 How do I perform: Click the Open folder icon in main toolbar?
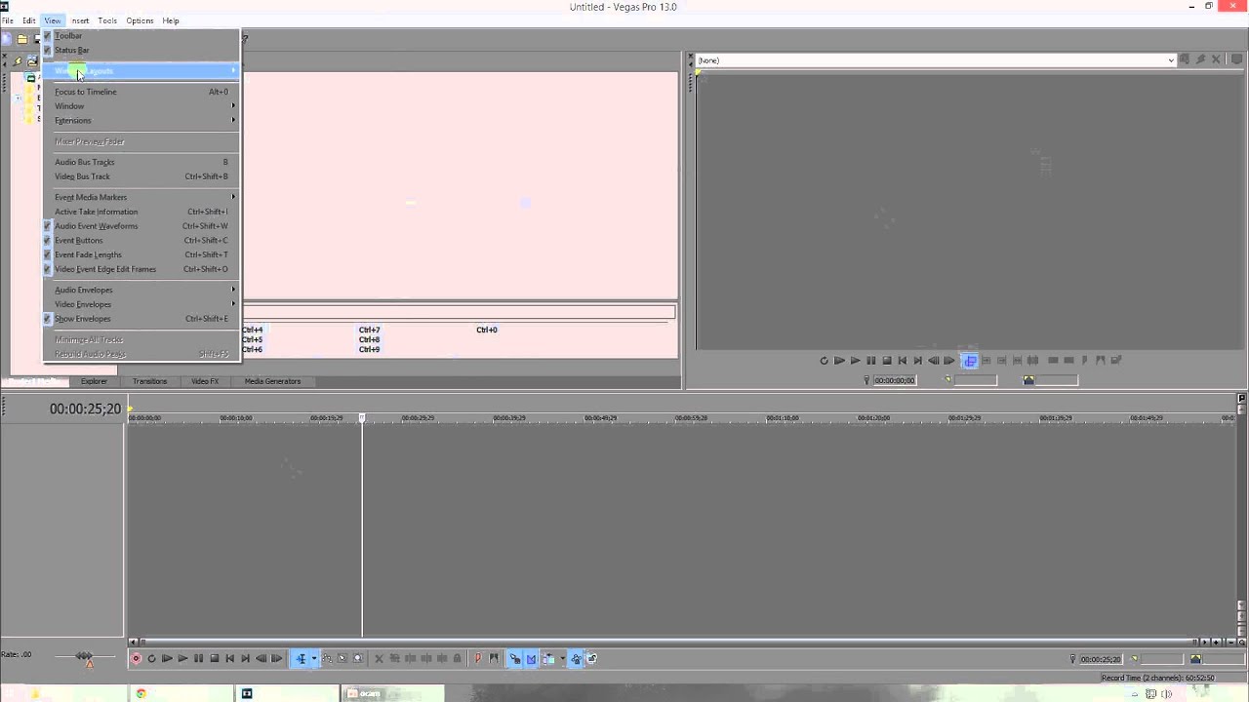point(21,40)
